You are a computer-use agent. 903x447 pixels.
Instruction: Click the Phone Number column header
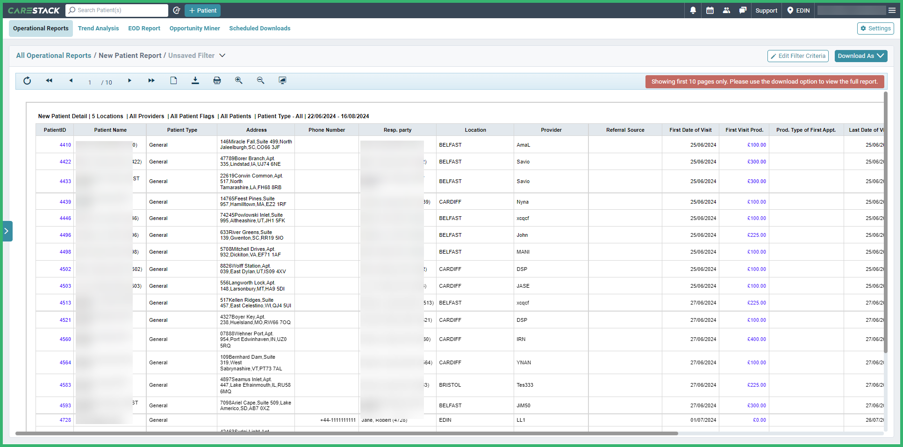pyautogui.click(x=327, y=130)
